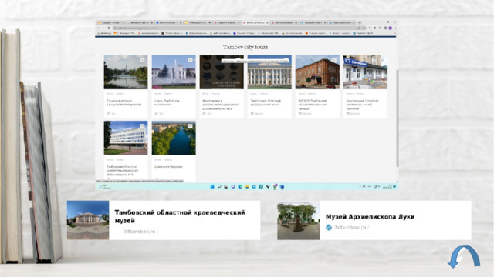Launch the yellow File Explorer taskbar icon
The width and height of the screenshot is (494, 277).
pyautogui.click(x=247, y=186)
